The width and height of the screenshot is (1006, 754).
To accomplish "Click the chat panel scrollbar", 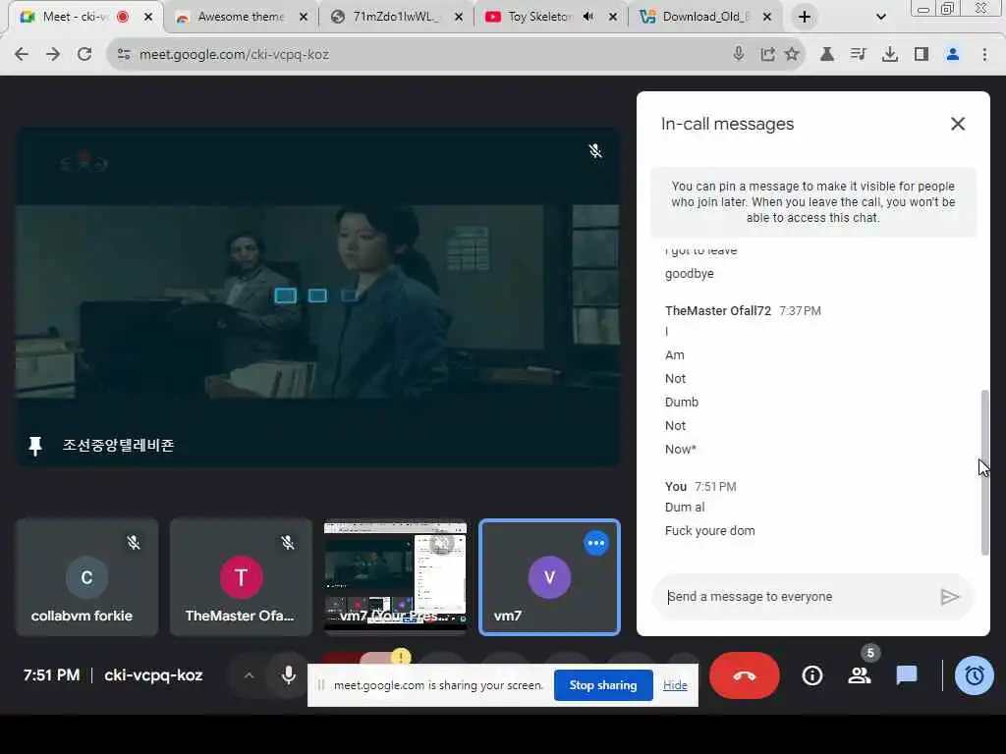I will [x=984, y=472].
